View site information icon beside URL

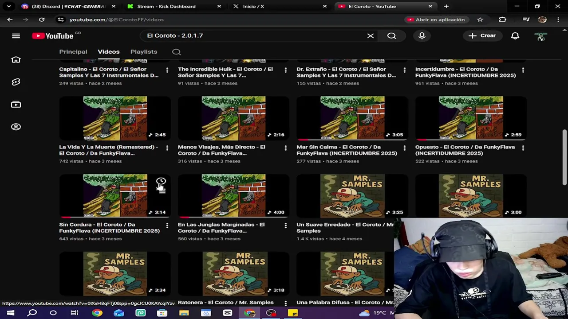tap(61, 19)
